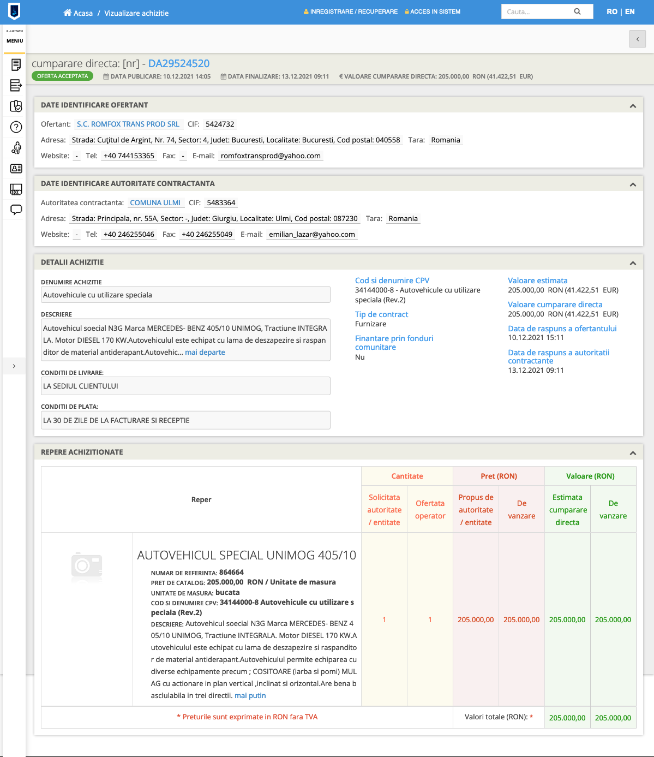The image size is (654, 757).
Task: Open S.C. ROMFOX TRANS PROD SRL link
Action: (x=128, y=124)
